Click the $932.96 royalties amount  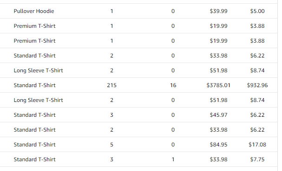click(x=257, y=85)
